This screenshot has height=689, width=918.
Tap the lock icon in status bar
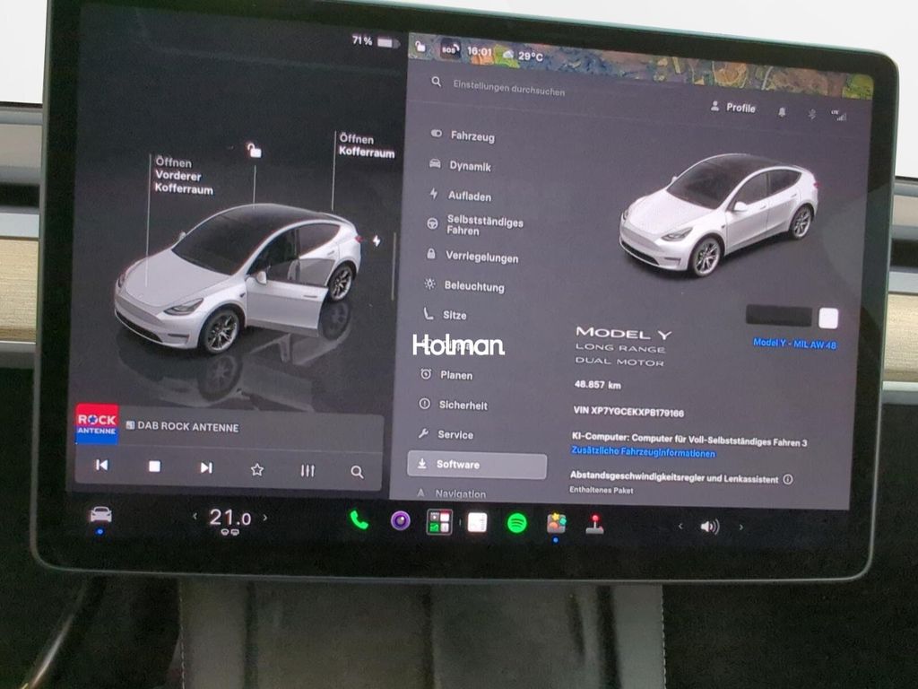[420, 47]
